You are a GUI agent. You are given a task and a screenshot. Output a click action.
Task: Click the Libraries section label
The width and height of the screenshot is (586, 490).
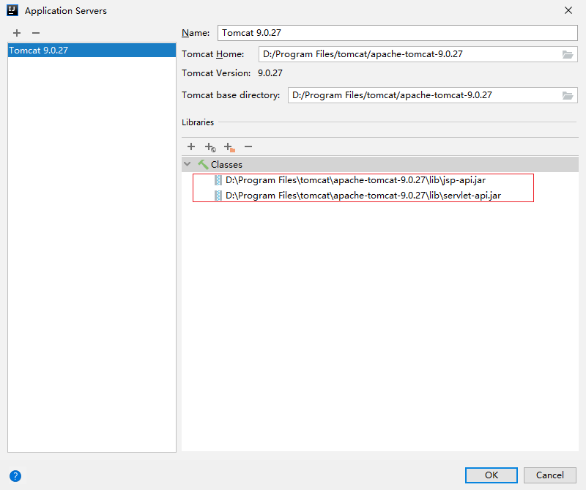click(x=198, y=122)
